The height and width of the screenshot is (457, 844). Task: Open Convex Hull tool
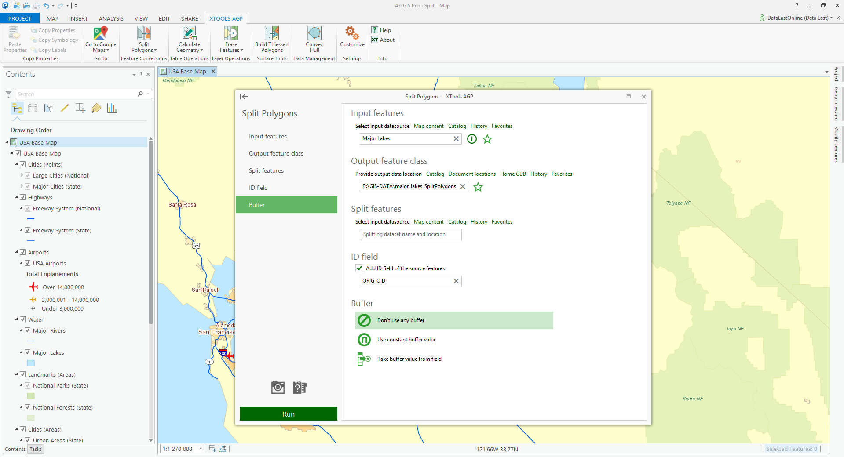tap(314, 40)
